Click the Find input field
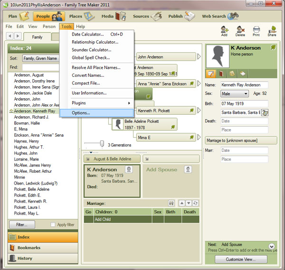Image resolution: width=285 pixels, height=270 pixels. click(x=41, y=67)
